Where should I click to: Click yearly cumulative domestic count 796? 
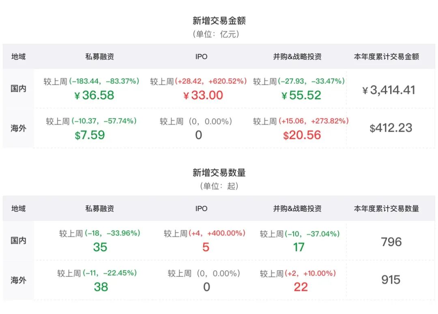pos(391,242)
